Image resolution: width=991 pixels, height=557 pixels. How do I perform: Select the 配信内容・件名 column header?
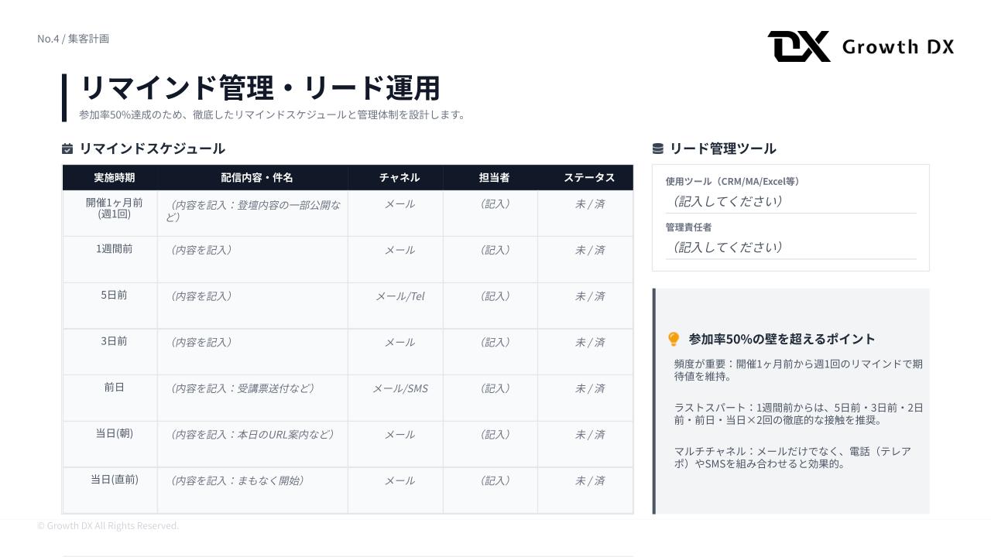tap(256, 178)
